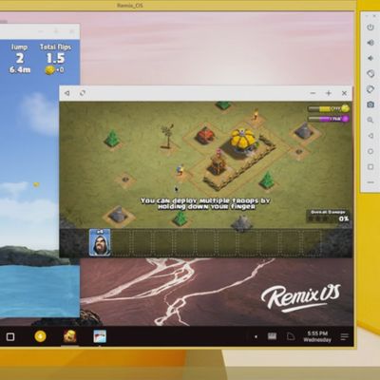This screenshot has height=380, width=380.
Task: Click the emulator power button
Action: [x=370, y=28]
